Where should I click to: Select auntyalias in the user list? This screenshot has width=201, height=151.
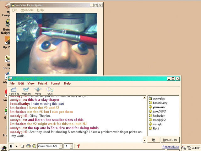159,98
